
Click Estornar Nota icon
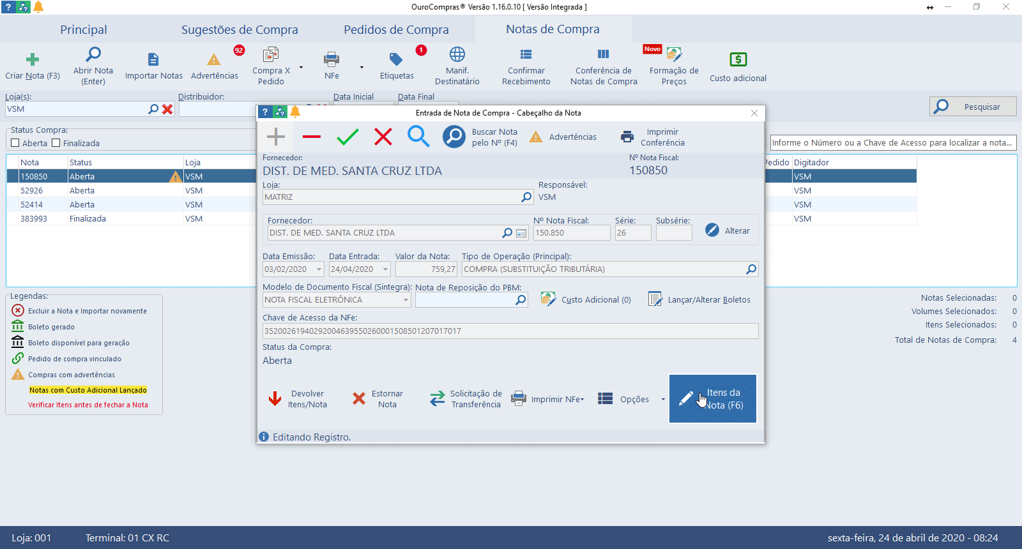(359, 399)
